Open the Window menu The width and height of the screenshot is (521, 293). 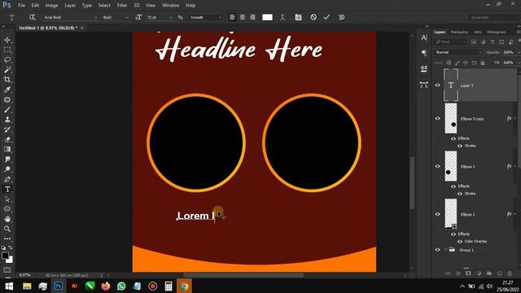point(170,6)
